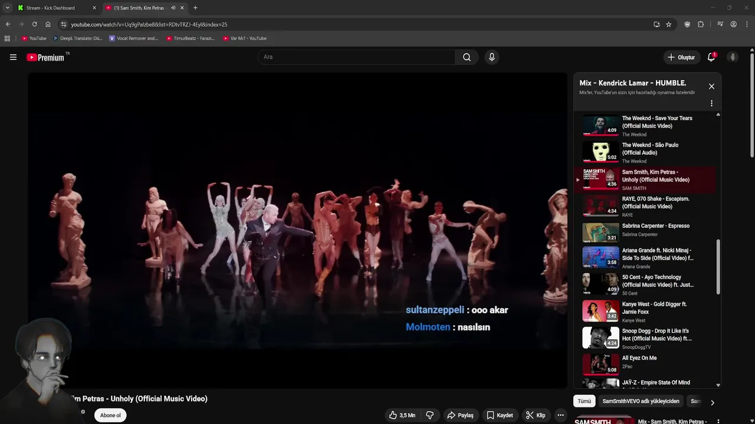755x424 pixels.
Task: Play Snoop Dogg - Drop It Like It's Hot
Action: click(x=646, y=338)
